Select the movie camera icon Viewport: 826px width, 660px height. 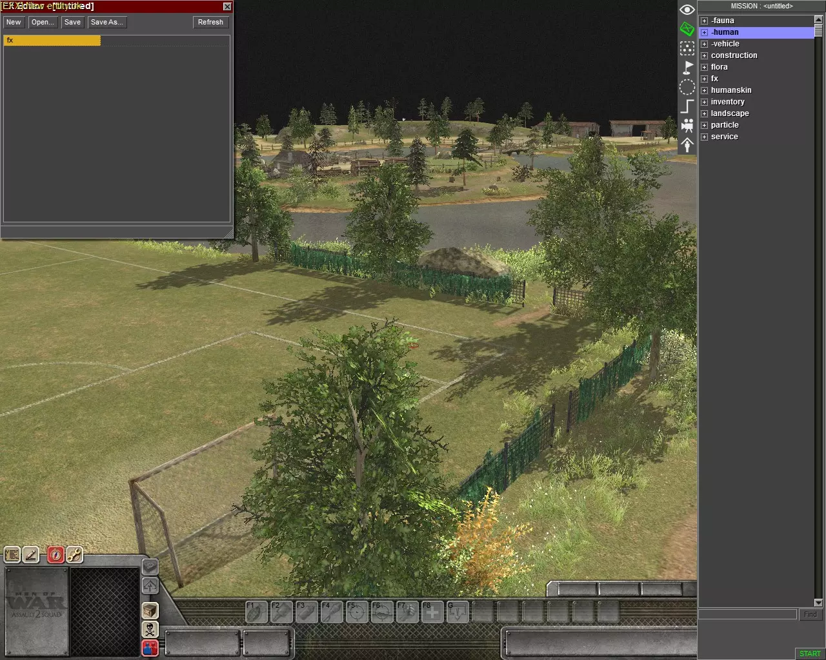[x=687, y=126]
